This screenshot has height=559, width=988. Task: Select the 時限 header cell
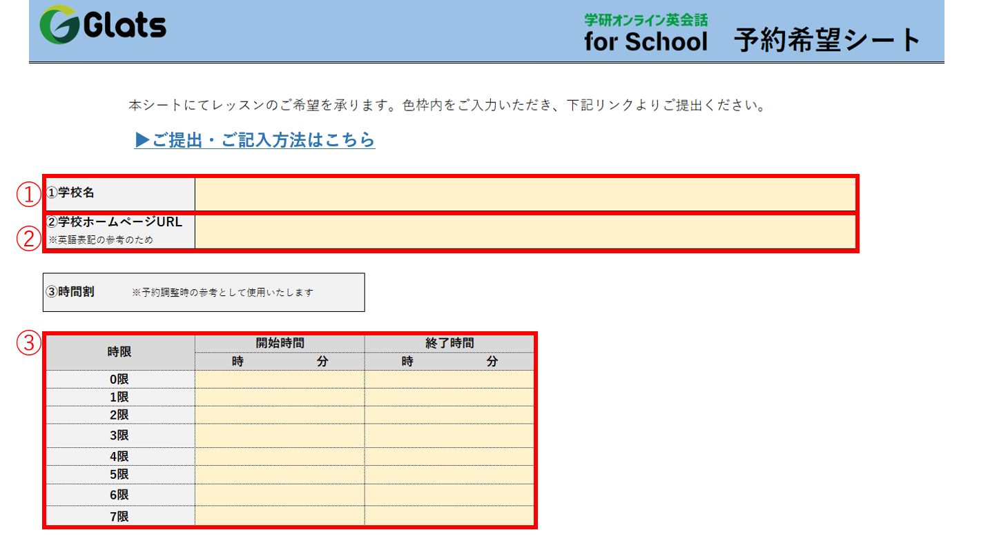pyautogui.click(x=121, y=351)
